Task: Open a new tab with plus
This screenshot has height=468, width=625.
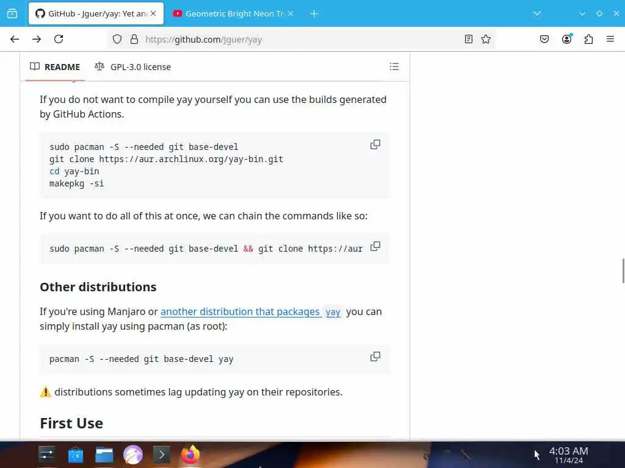Action: point(314,13)
